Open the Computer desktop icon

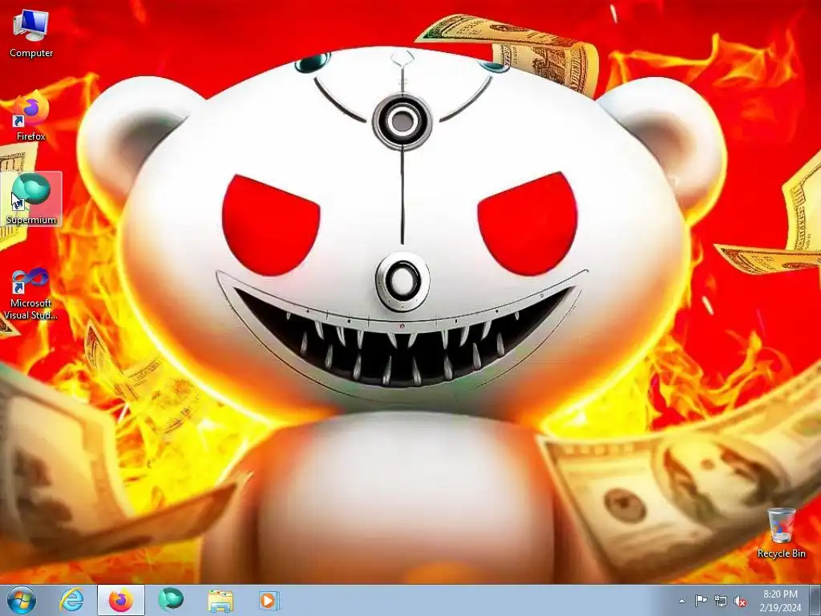click(31, 34)
